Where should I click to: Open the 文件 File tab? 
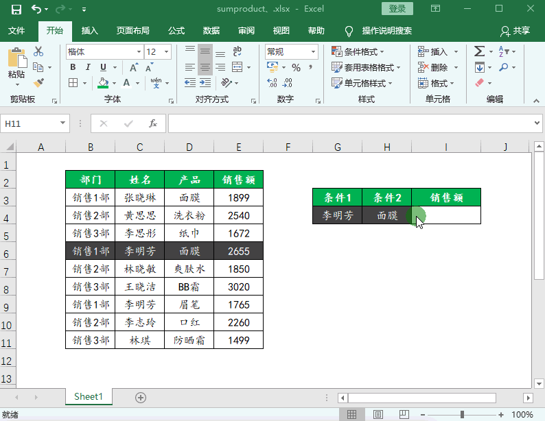16,31
